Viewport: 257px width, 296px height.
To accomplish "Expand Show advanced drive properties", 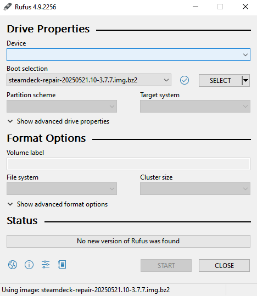I will [58, 121].
